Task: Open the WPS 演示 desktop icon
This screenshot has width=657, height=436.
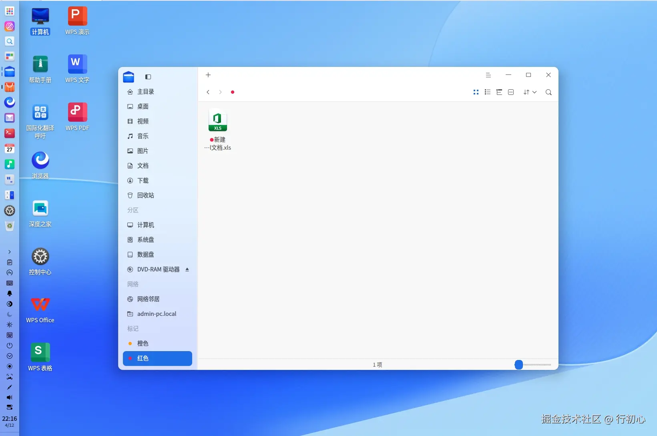Action: click(77, 21)
